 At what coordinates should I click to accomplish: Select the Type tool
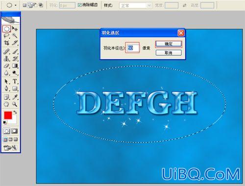[15, 81]
